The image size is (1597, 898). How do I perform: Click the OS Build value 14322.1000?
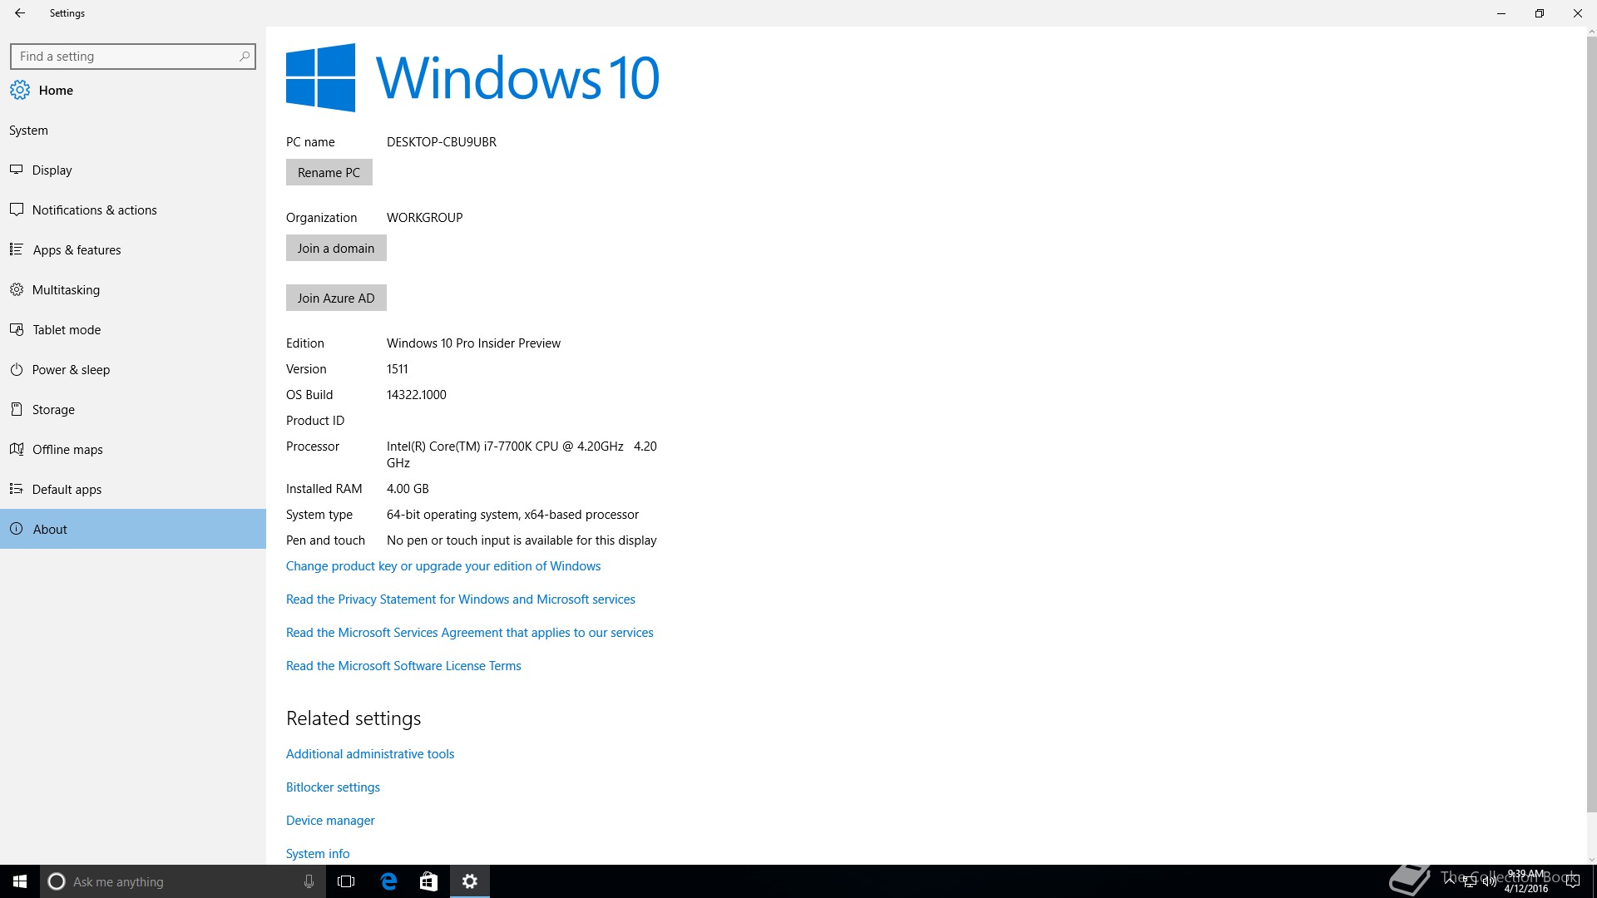pos(417,395)
